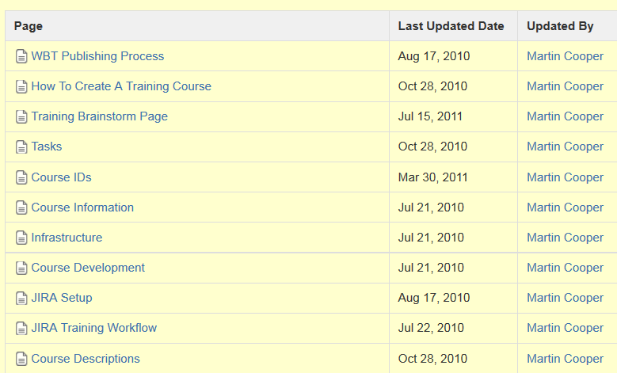The width and height of the screenshot is (617, 373).
Task: Open the JIRA Training Workflow page
Action: tap(94, 328)
